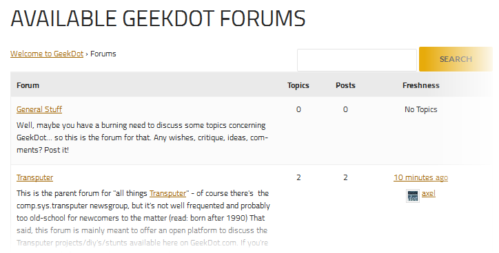This screenshot has height=253, width=499.
Task: Open the 10 minutes ago freshness link
Action: [x=420, y=177]
